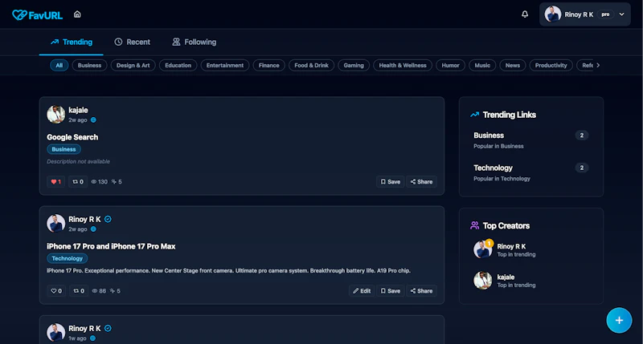Open kajale profile name on post
The width and height of the screenshot is (643, 344).
click(x=78, y=110)
